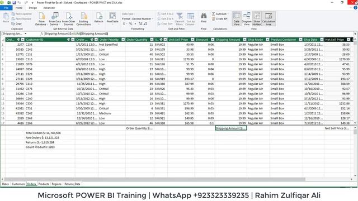Viewport: 358px width, 201px height.
Task: Open the Shipping Amount column filter dropdown
Action: click(x=244, y=40)
